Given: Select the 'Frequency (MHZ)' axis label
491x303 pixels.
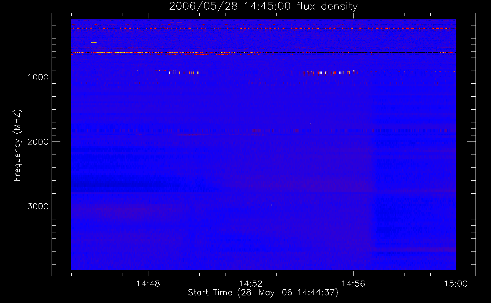Looking at the screenshot, I should pos(17,145).
